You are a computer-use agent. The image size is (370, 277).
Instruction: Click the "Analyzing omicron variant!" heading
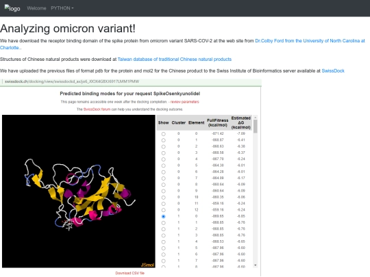pyautogui.click(x=68, y=29)
